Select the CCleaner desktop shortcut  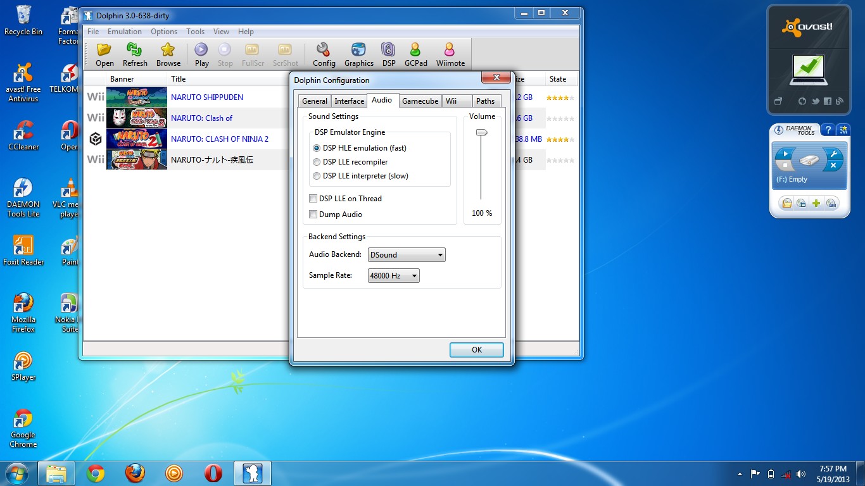(23, 135)
